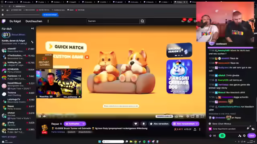Image resolution: width=257 pixels, height=144 pixels.
Task: Click the PietSmiet channel row in sidebar
Action: pos(18,77)
